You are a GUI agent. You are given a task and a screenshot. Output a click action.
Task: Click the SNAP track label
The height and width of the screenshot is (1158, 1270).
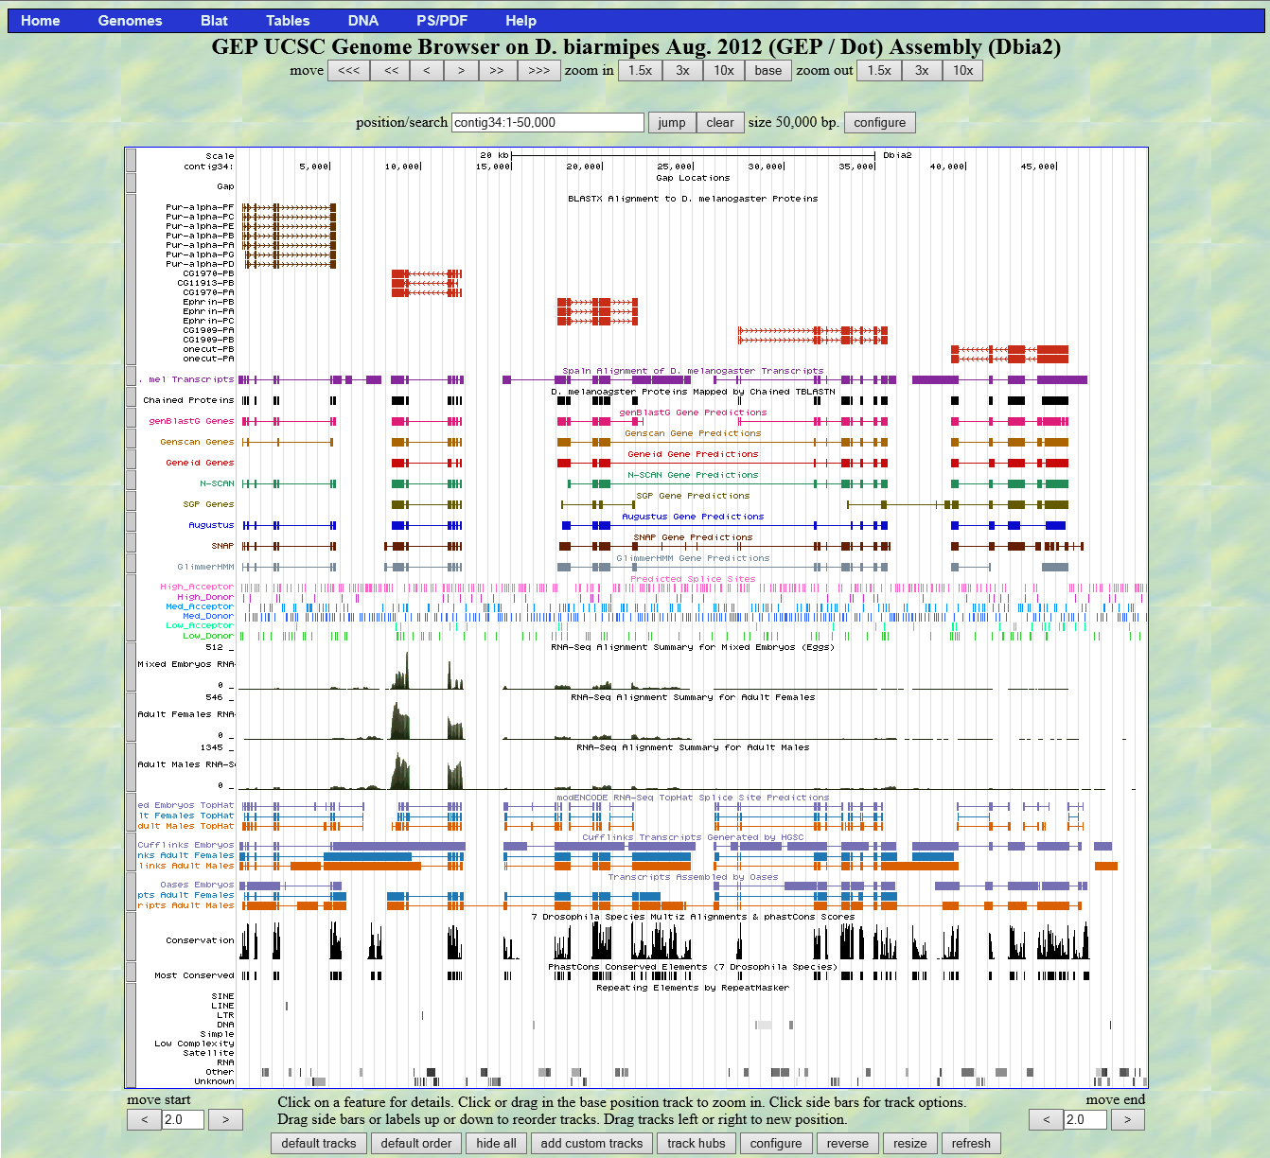pyautogui.click(x=222, y=546)
